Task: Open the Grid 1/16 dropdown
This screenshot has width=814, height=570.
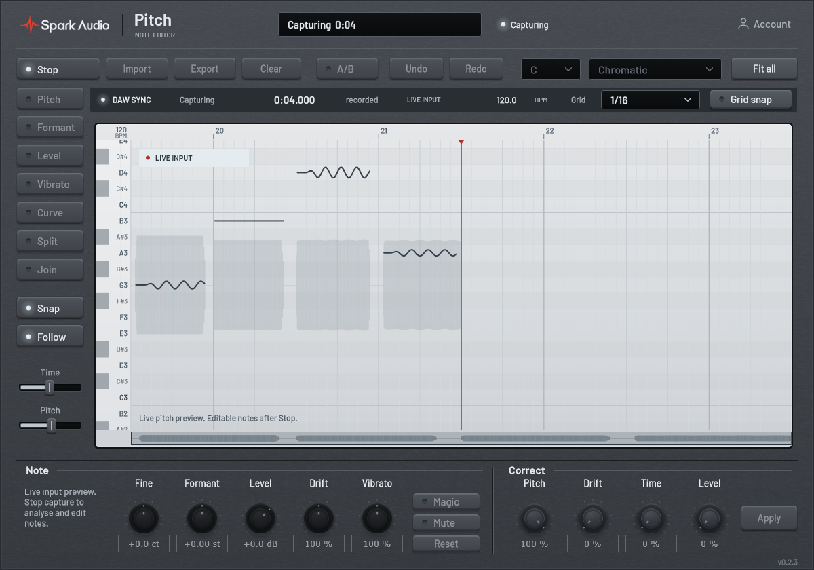Action: pos(650,100)
